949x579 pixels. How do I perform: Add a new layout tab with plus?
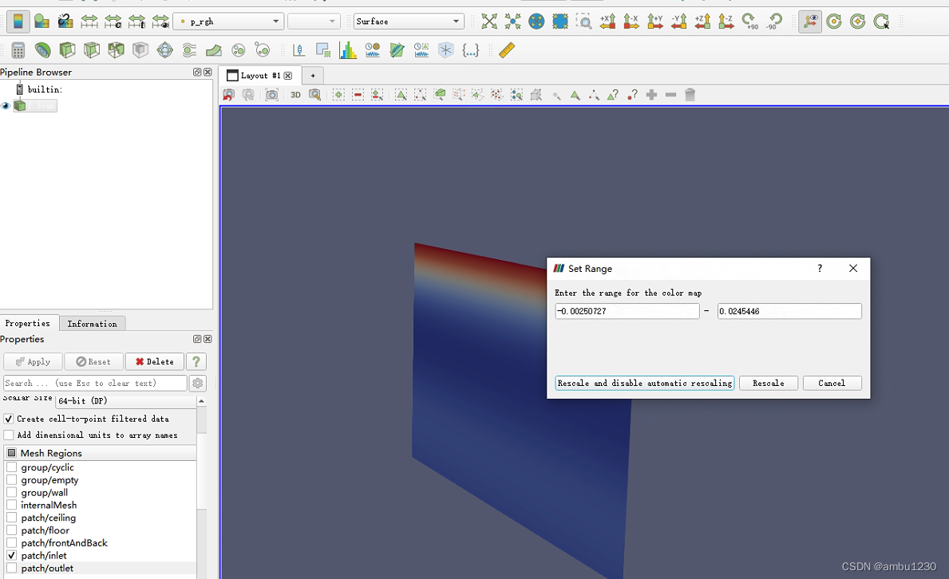pos(313,76)
